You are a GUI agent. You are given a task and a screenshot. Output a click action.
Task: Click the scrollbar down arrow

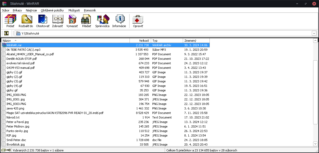tap(315, 144)
